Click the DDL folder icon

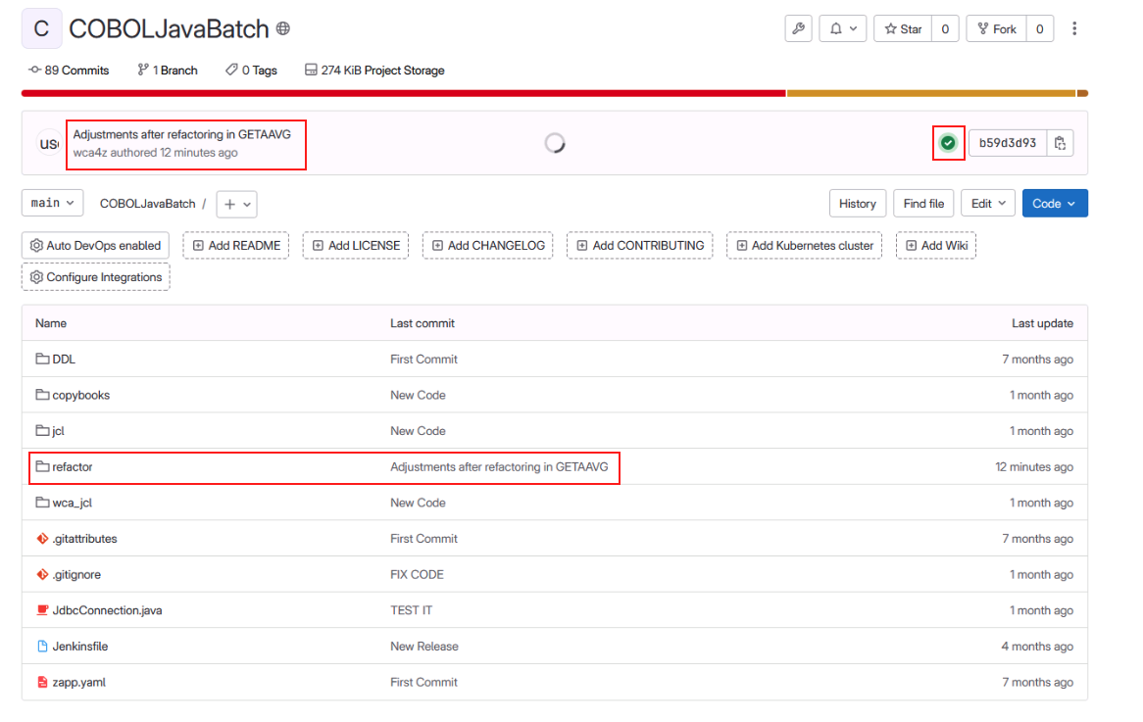pos(42,359)
